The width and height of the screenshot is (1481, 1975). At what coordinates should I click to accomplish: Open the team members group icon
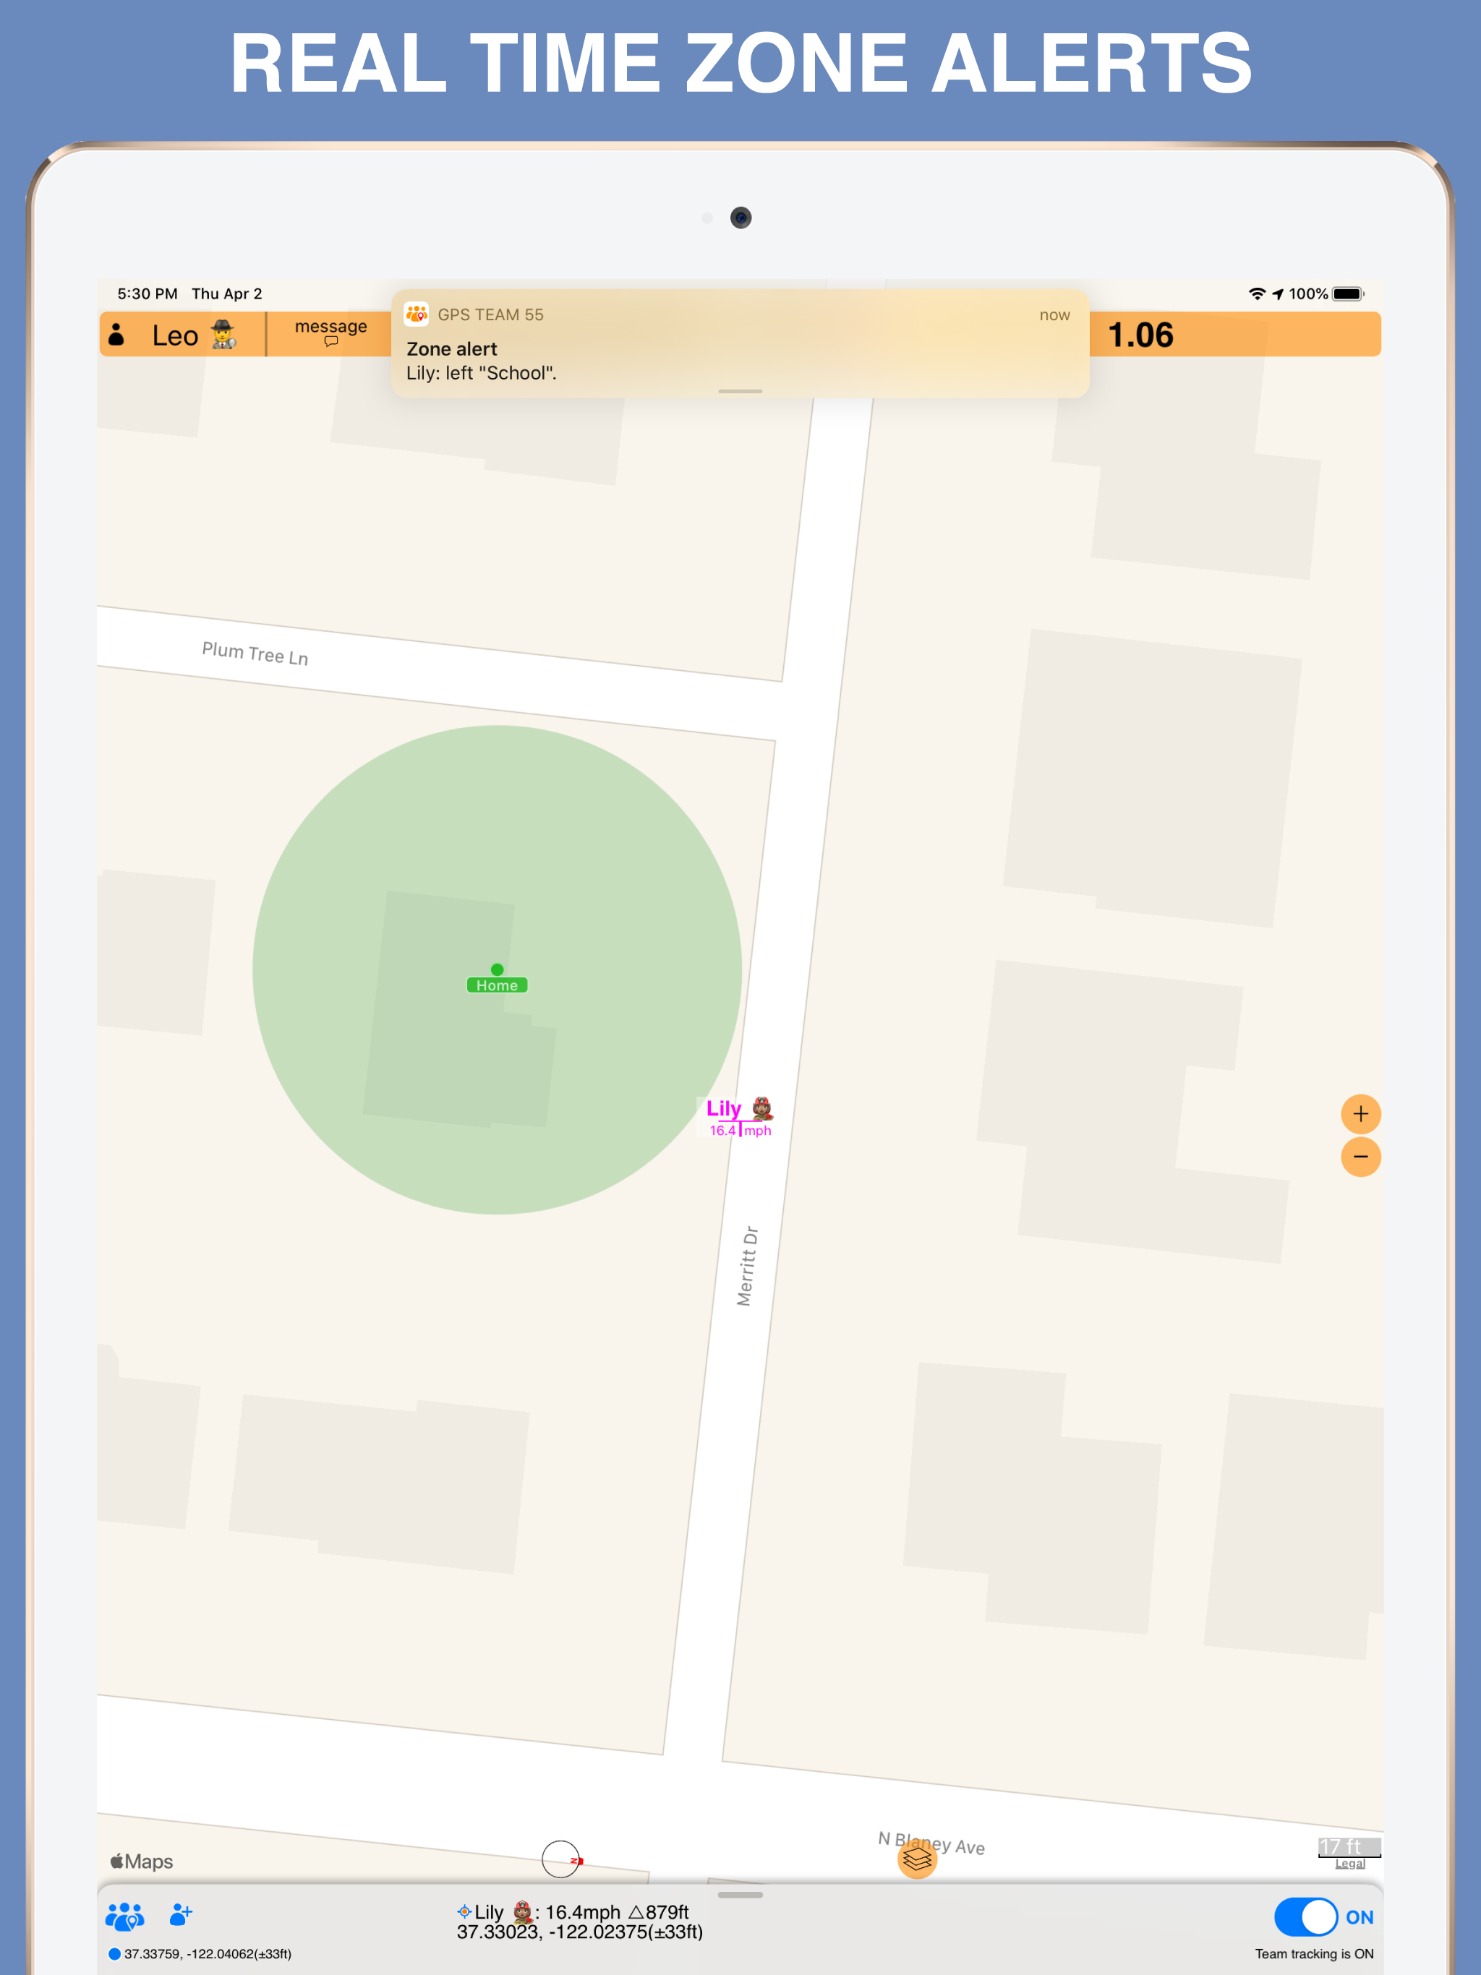tap(124, 1916)
